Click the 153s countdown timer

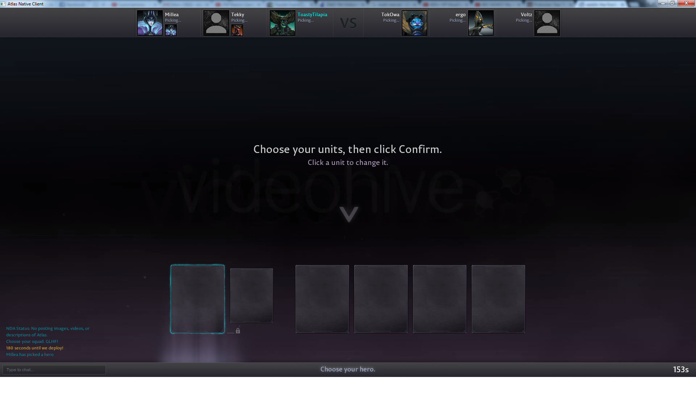tap(680, 369)
